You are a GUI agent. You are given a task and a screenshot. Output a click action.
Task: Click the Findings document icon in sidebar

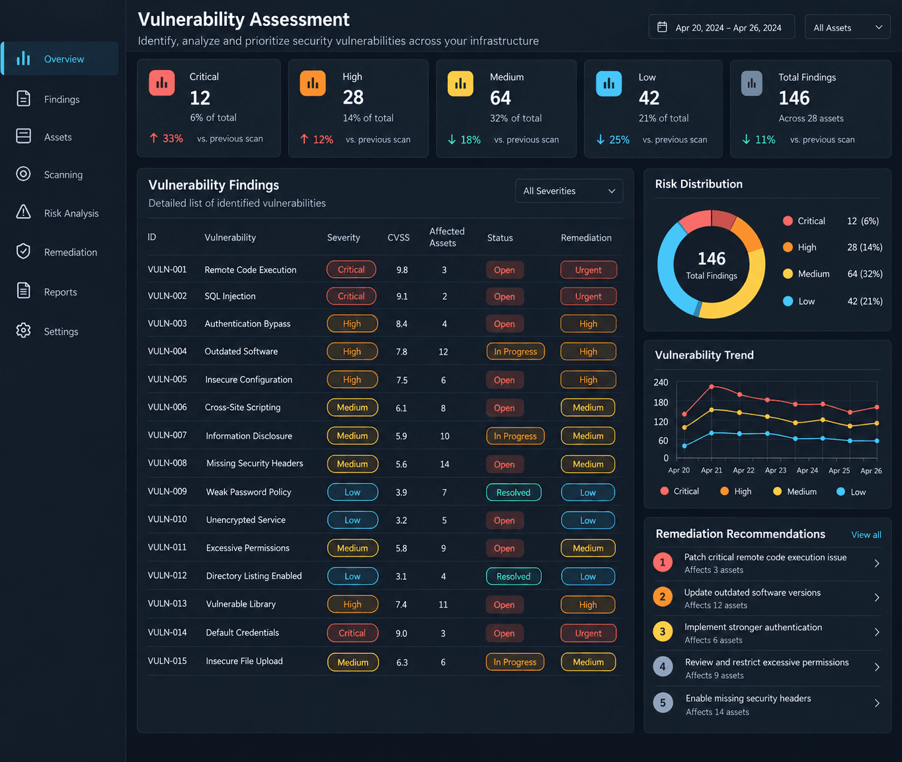(x=23, y=98)
